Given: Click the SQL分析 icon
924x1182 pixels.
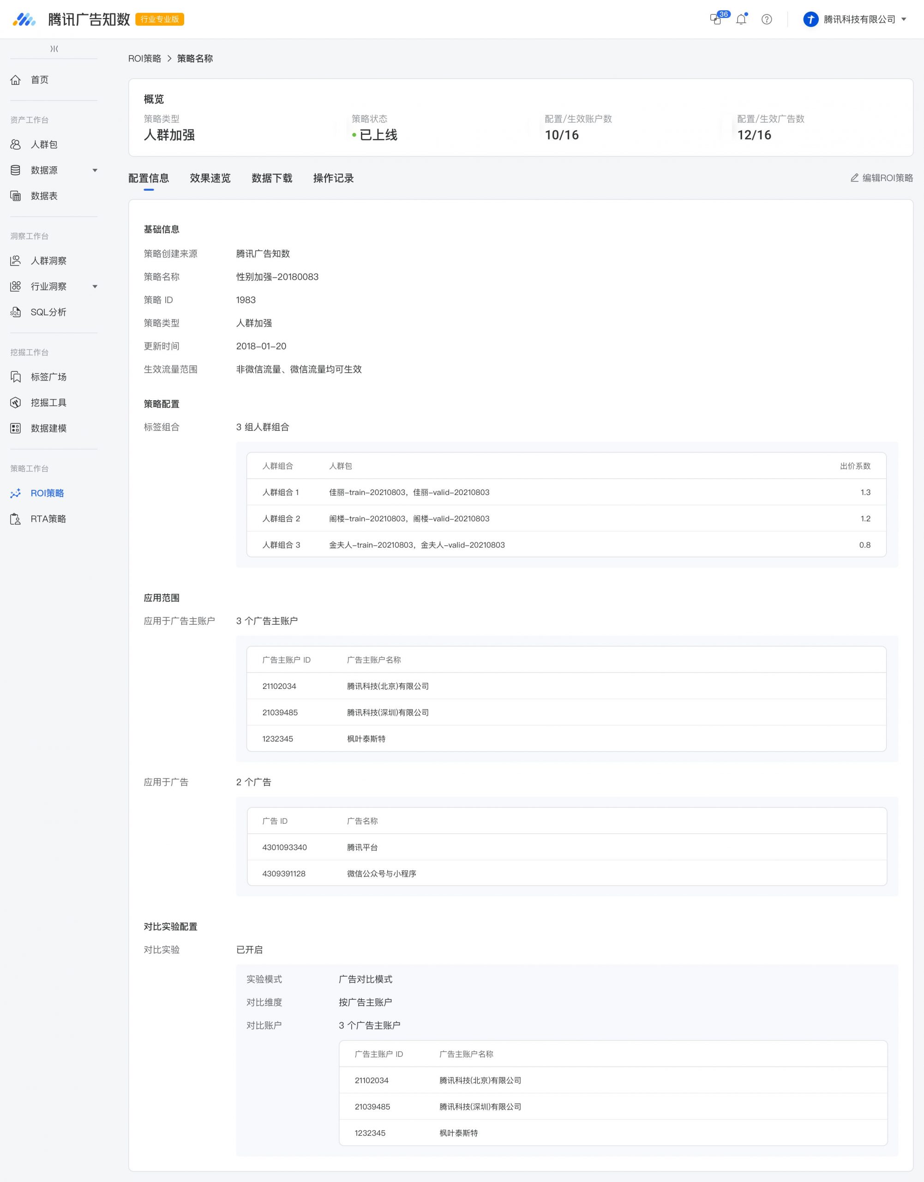Looking at the screenshot, I should [x=16, y=312].
